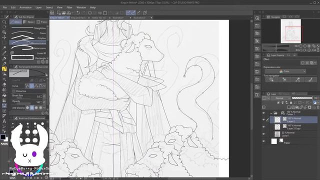Toggle the eye of the highlighted layer
This screenshot has width=320, height=180.
pos(263,120)
